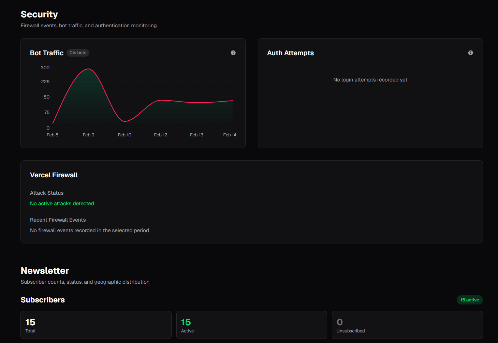
Task: Click the "No firewall events recorded" message
Action: coord(89,230)
